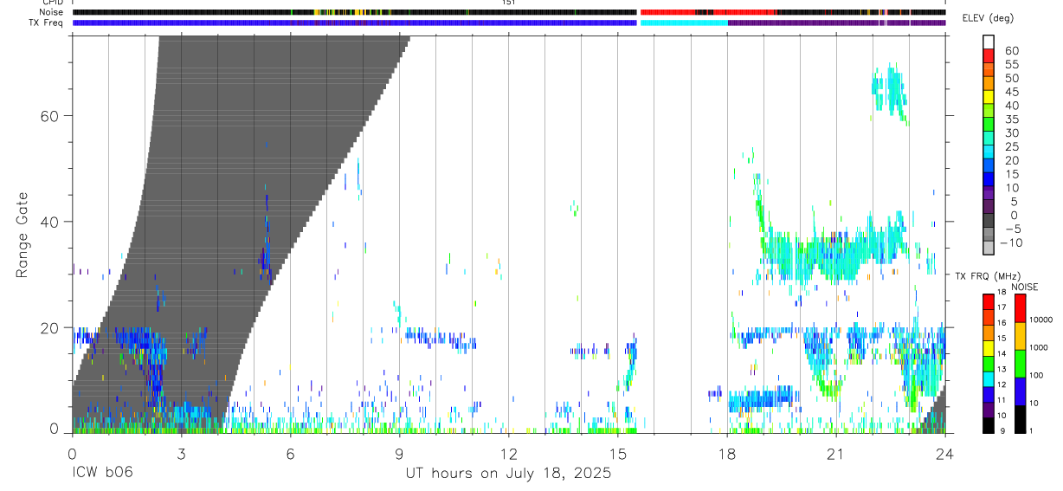Pick the white top segment of ELEV color bar
Image resolution: width=1063 pixels, height=491 pixels.
click(989, 41)
